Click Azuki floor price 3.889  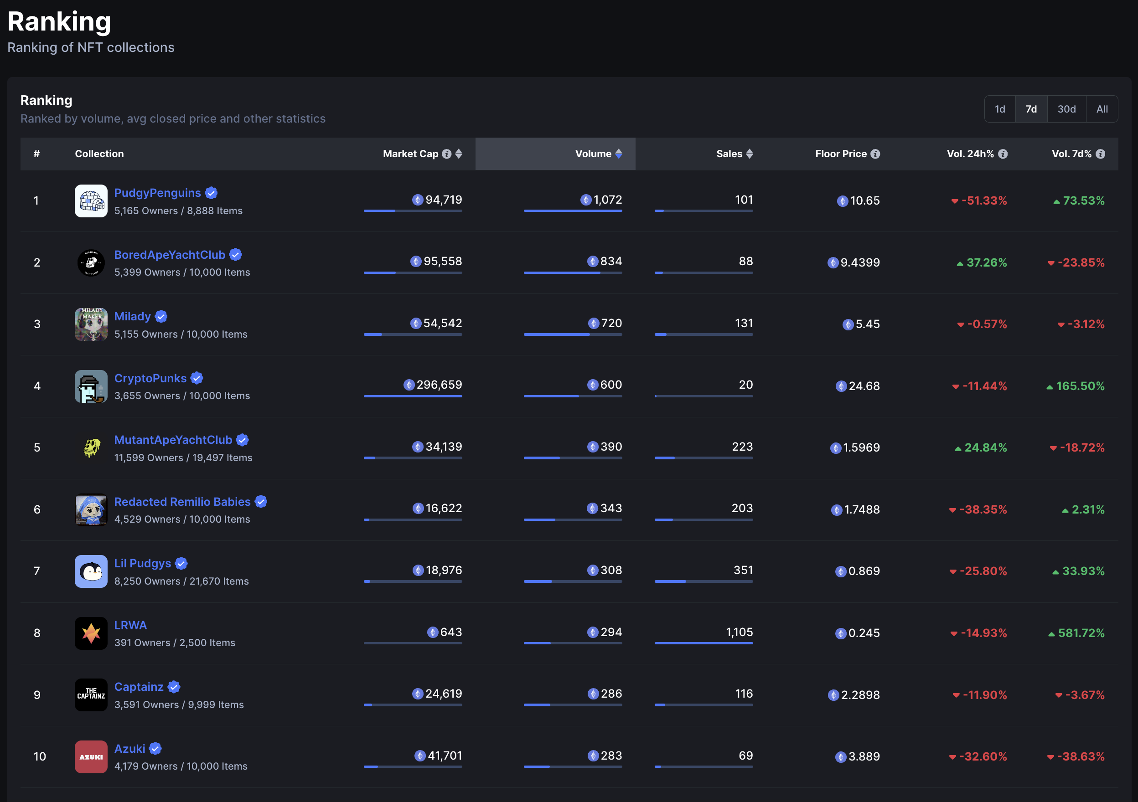(x=864, y=757)
